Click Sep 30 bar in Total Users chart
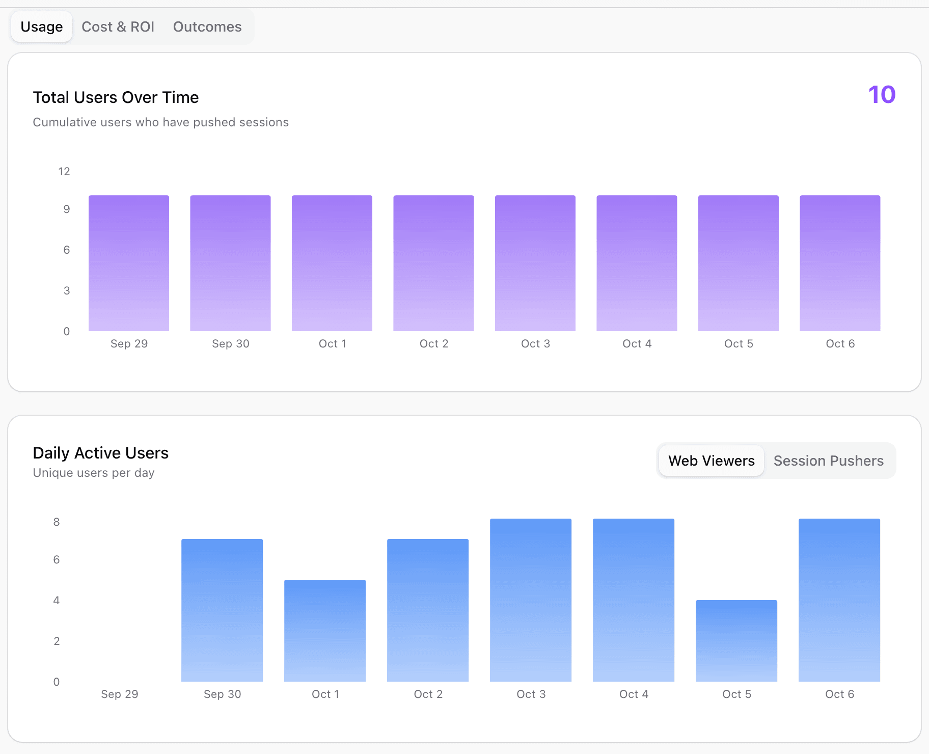 (x=230, y=263)
